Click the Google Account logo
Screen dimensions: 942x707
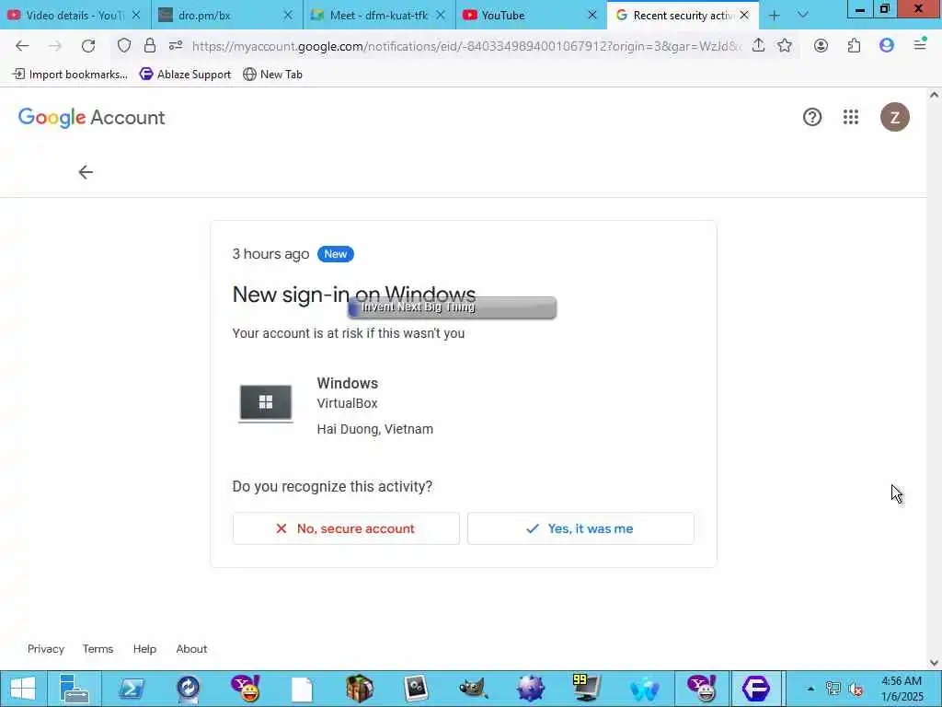click(x=91, y=118)
